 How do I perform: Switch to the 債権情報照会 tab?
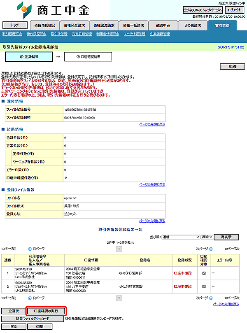(45, 26)
